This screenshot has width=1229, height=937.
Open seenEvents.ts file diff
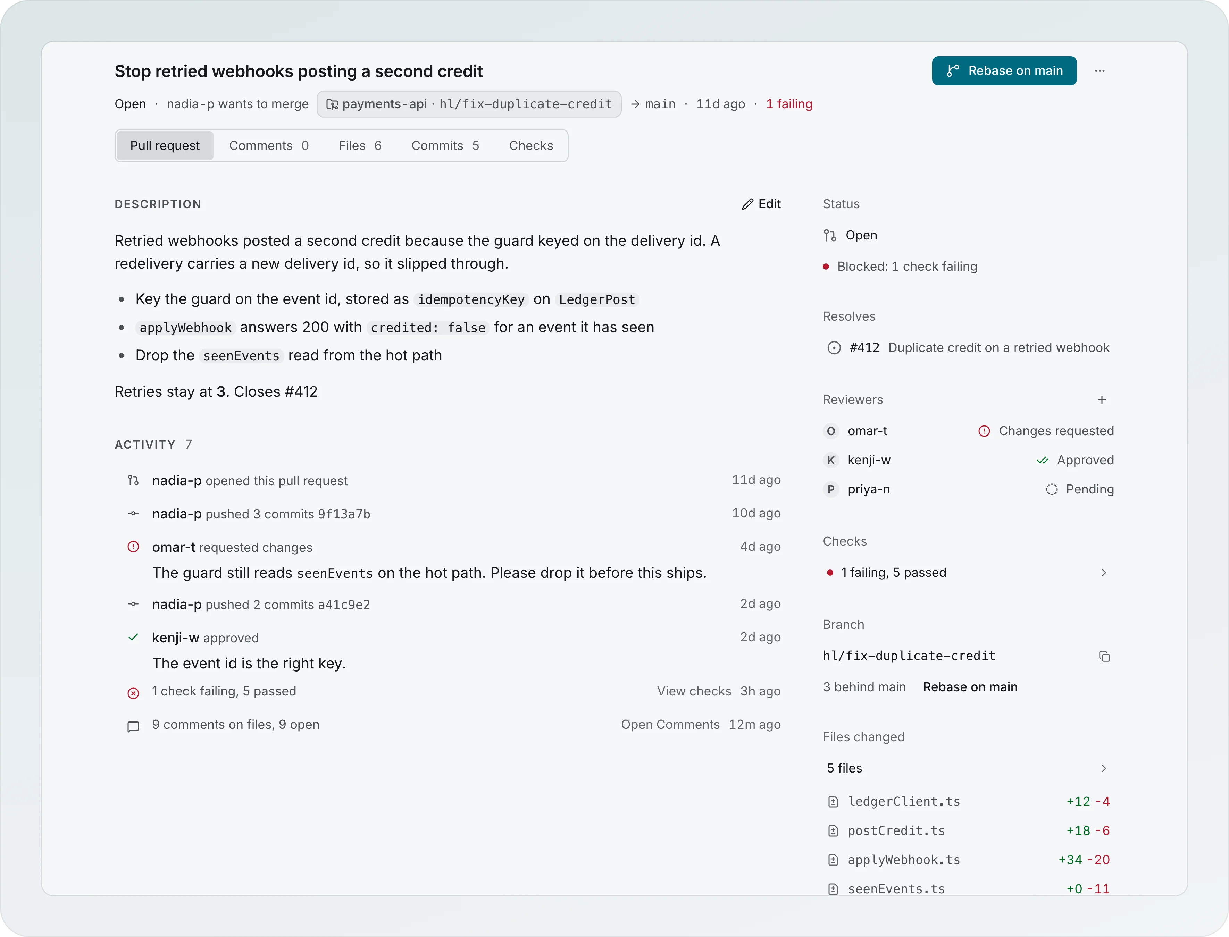(968, 889)
